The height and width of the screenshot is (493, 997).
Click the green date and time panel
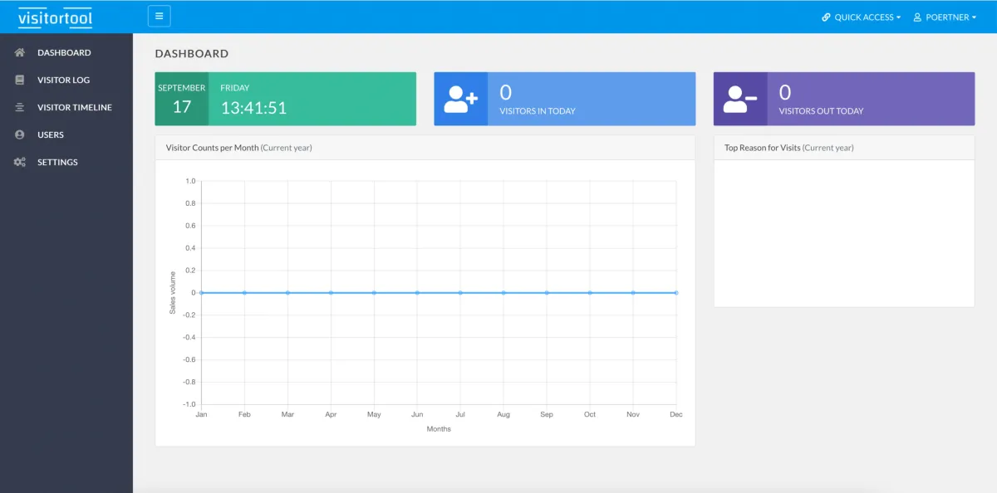(x=285, y=99)
